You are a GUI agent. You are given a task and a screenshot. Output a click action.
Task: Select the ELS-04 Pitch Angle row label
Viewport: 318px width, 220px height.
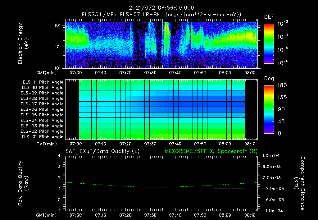tap(42, 120)
